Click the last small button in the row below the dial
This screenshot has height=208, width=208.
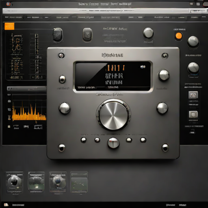point(143,140)
